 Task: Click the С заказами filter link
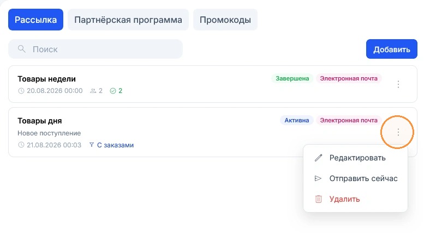(x=115, y=145)
